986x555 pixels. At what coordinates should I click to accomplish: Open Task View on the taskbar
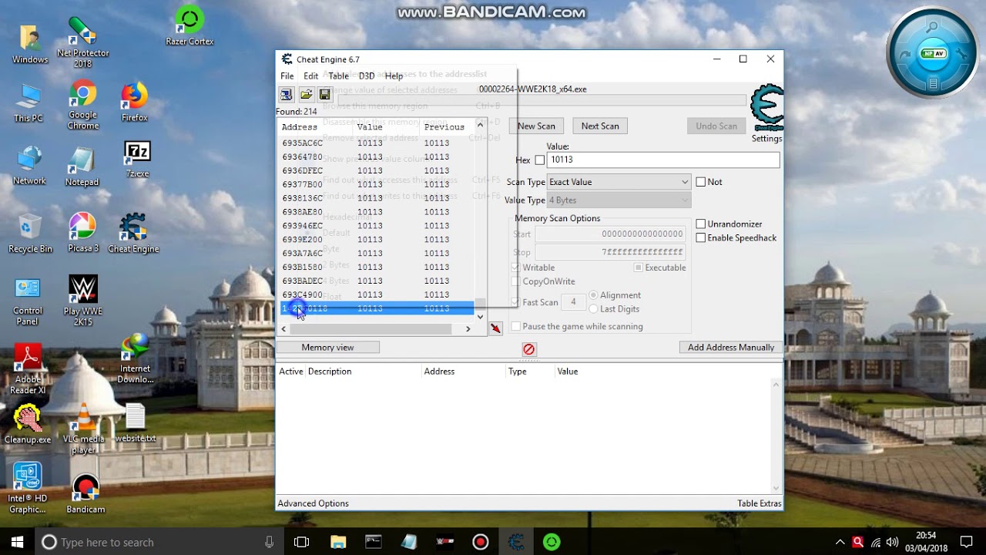[x=301, y=542]
